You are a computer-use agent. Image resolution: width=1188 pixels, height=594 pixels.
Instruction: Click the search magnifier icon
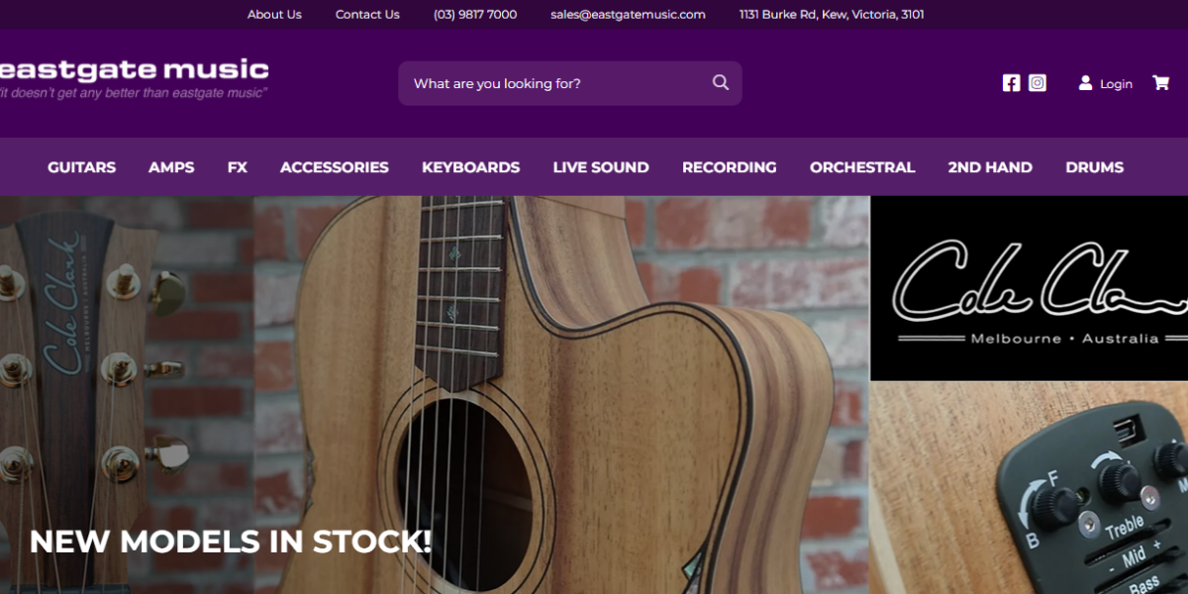[721, 83]
